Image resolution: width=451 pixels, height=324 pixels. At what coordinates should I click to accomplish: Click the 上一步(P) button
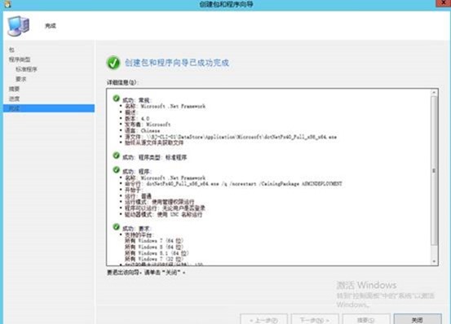point(263,319)
